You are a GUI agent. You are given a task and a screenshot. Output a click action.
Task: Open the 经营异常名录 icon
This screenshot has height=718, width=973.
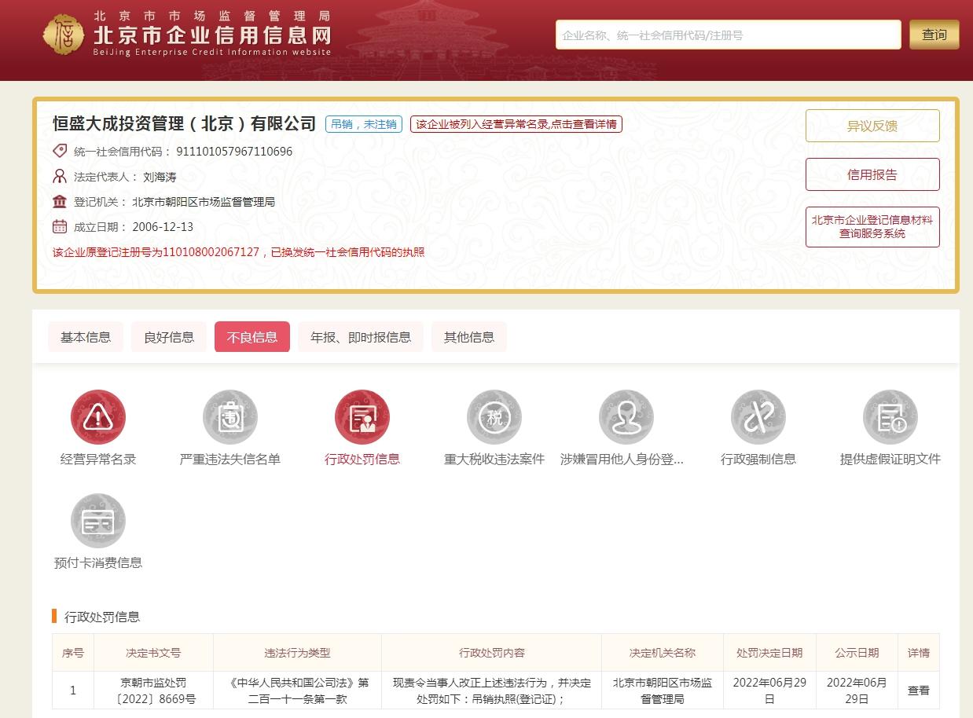pos(98,417)
